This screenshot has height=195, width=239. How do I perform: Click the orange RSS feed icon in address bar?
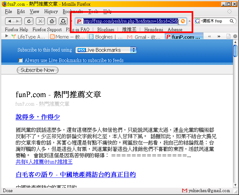pos(183,21)
